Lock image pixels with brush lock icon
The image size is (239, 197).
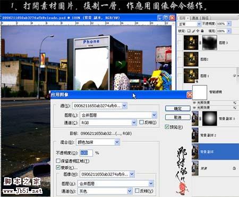point(193,31)
